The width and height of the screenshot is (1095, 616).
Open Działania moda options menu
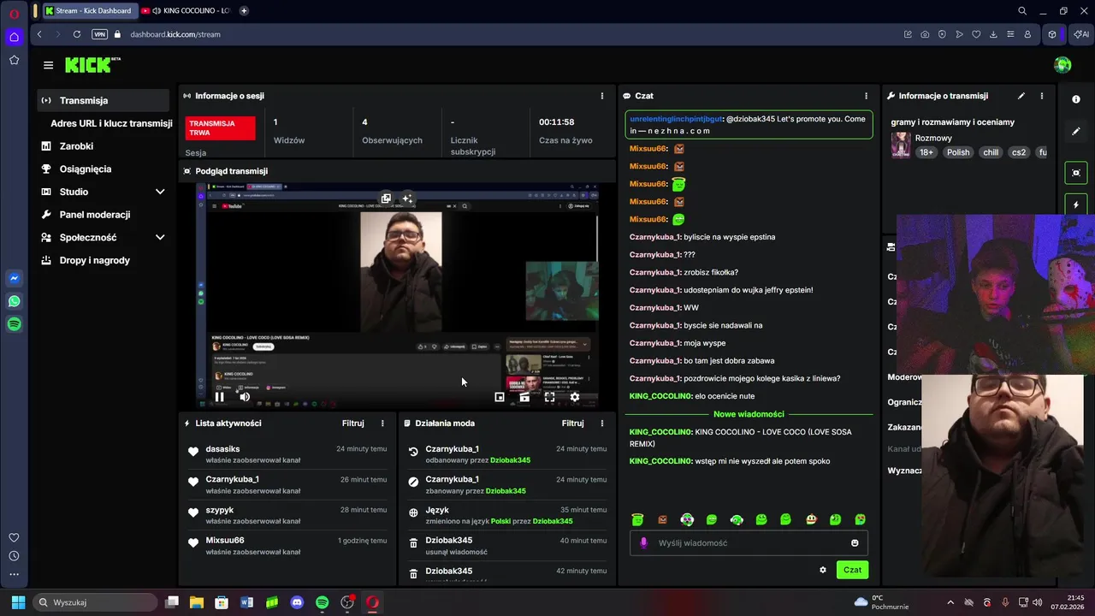(x=601, y=423)
